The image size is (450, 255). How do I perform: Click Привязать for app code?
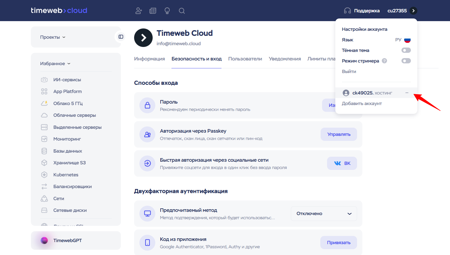click(x=339, y=242)
